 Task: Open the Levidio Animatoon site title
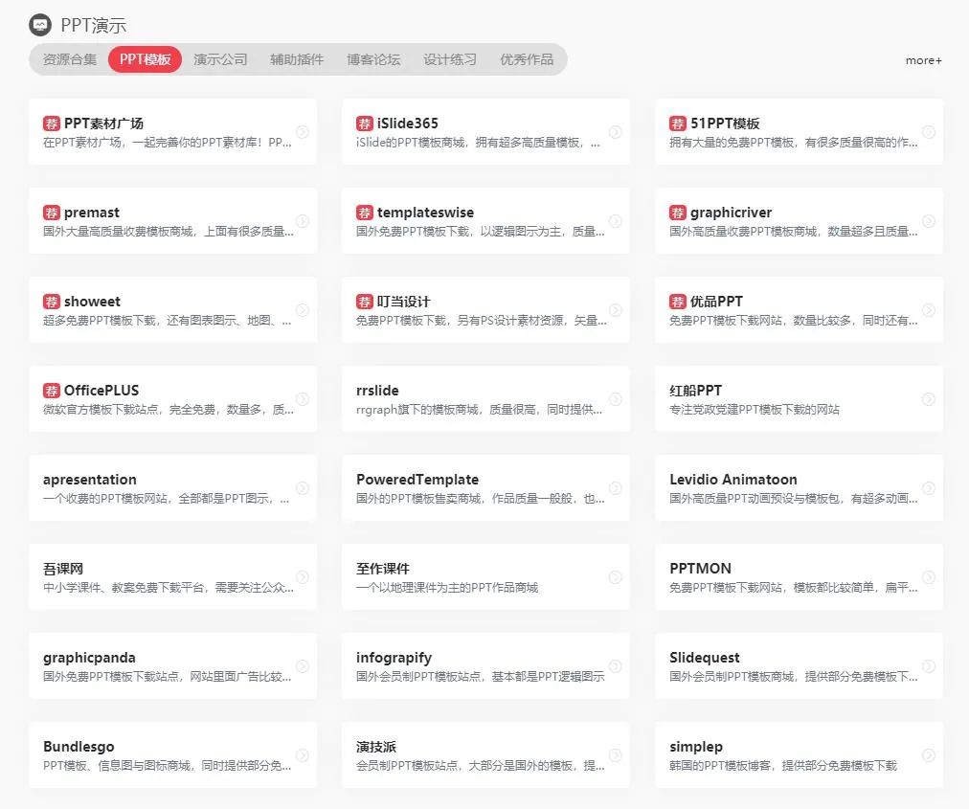(x=733, y=479)
